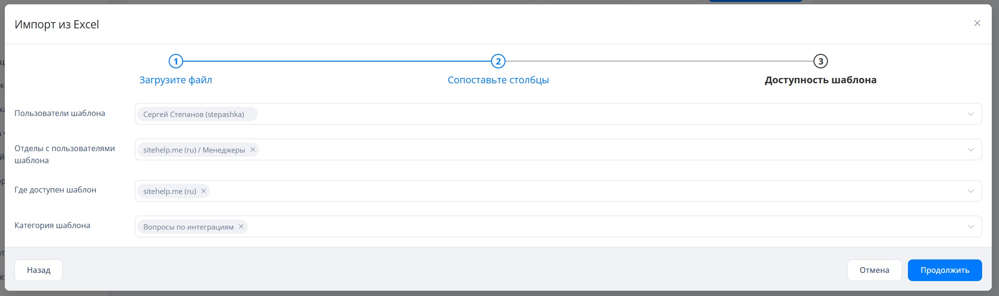Select the Доступность шаблона step label

click(x=820, y=80)
